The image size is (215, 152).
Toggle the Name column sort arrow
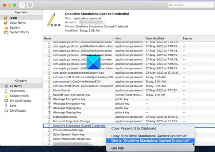(x=112, y=39)
